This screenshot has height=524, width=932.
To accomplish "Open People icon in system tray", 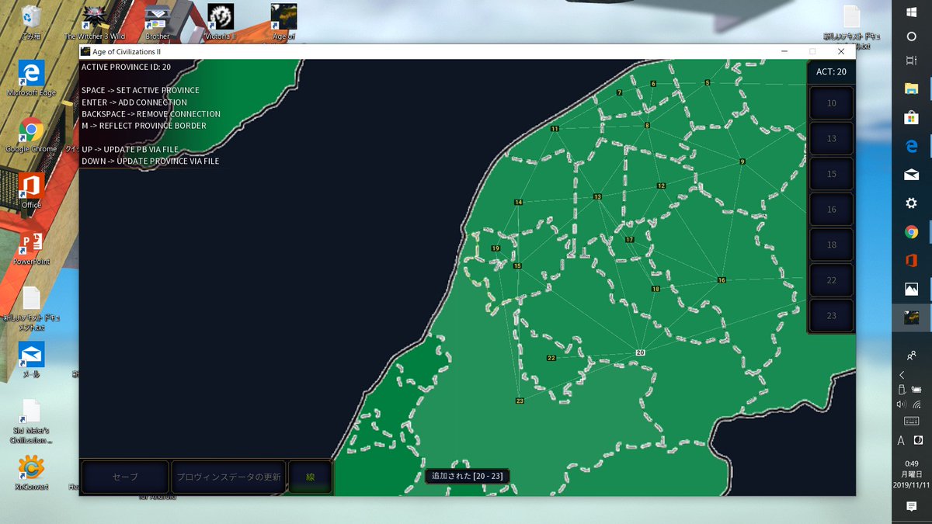I will [912, 355].
